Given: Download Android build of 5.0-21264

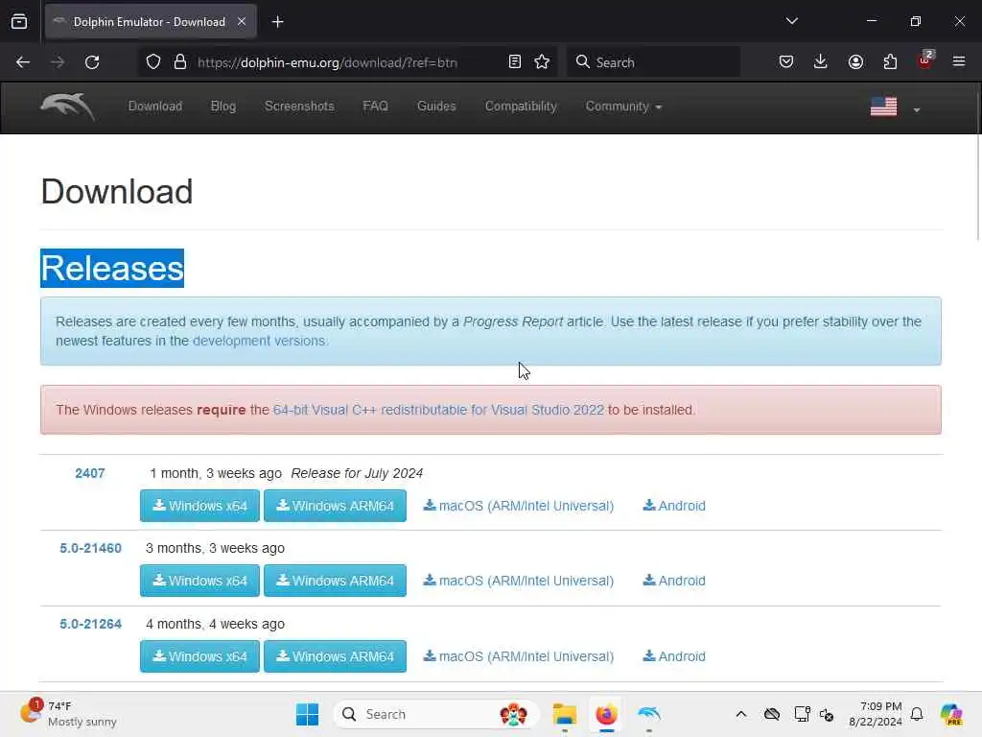Looking at the screenshot, I should point(674,656).
